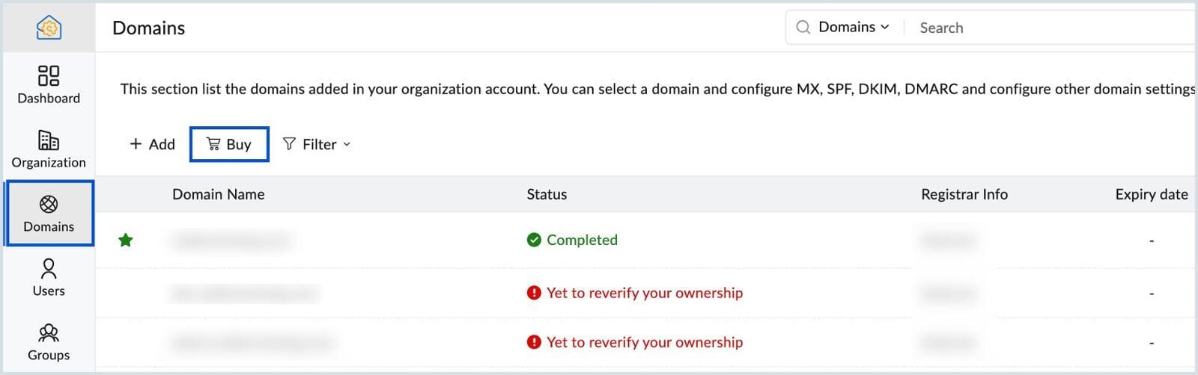Click the Zoho Mail admin home logo
Image resolution: width=1198 pixels, height=375 pixels.
49,28
